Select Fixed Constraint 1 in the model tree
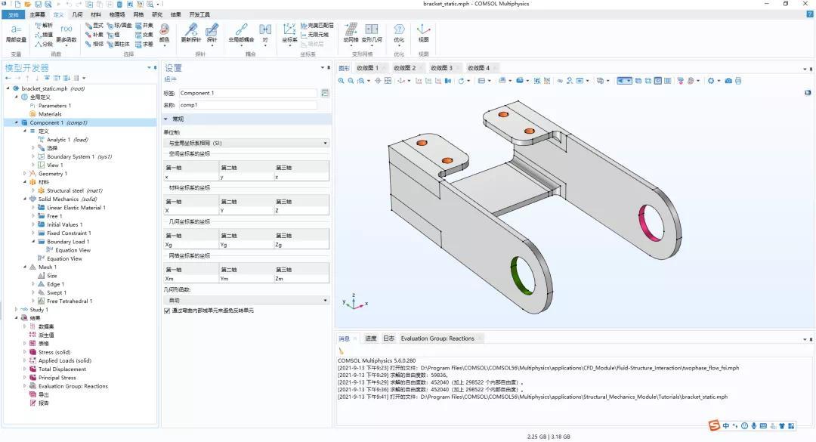This screenshot has height=442, width=816. tap(69, 233)
